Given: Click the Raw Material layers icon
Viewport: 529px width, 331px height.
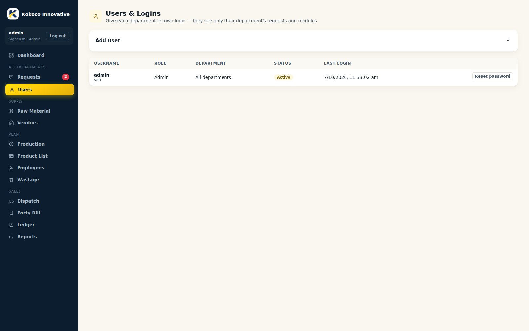Looking at the screenshot, I should pyautogui.click(x=11, y=111).
